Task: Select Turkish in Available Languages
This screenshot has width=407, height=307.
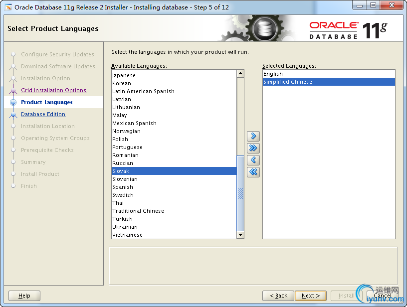Action: [x=174, y=219]
